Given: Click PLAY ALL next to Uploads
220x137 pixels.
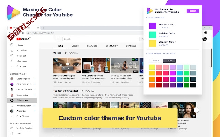Looking at the screenshot, I should (x=71, y=53).
